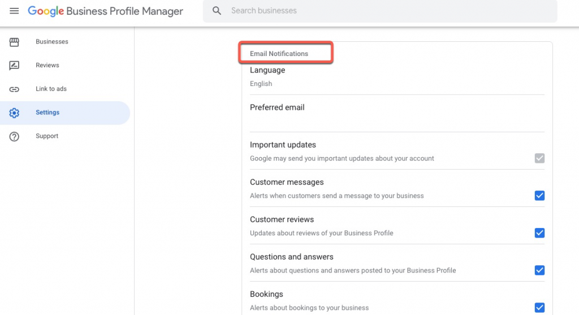Select Link to ads menu item

pos(65,89)
